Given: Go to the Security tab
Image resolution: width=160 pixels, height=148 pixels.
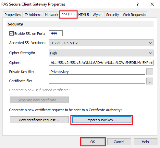Looking at the screenshot, I should point(113,15).
